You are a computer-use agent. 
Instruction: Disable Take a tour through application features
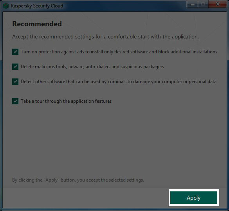point(15,101)
